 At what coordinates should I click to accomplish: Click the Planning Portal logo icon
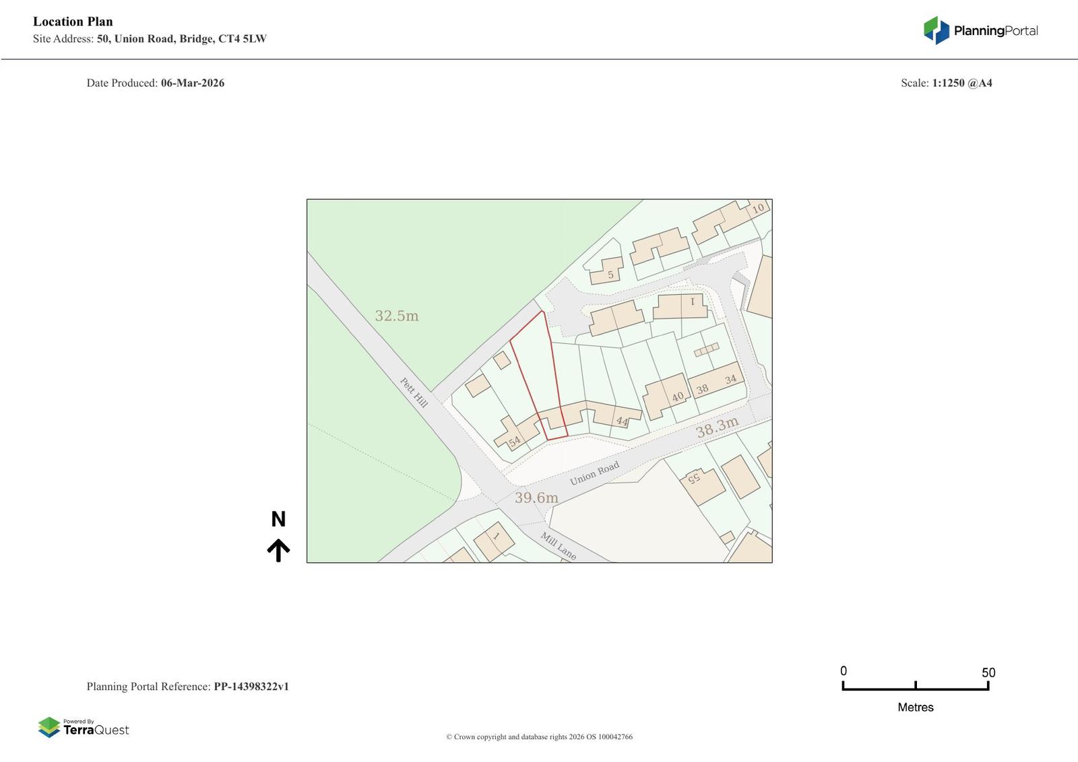pyautogui.click(x=936, y=30)
